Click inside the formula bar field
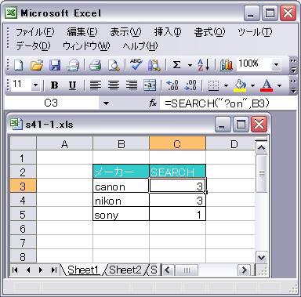The width and height of the screenshot is (301, 297). 229,103
